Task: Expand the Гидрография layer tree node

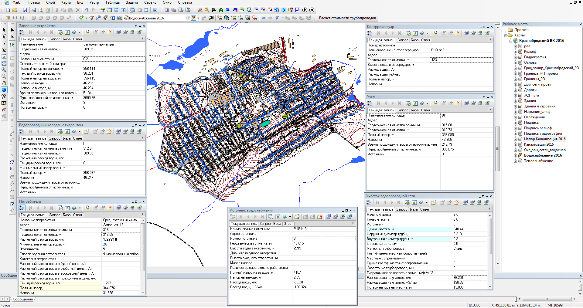Action: pos(515,57)
